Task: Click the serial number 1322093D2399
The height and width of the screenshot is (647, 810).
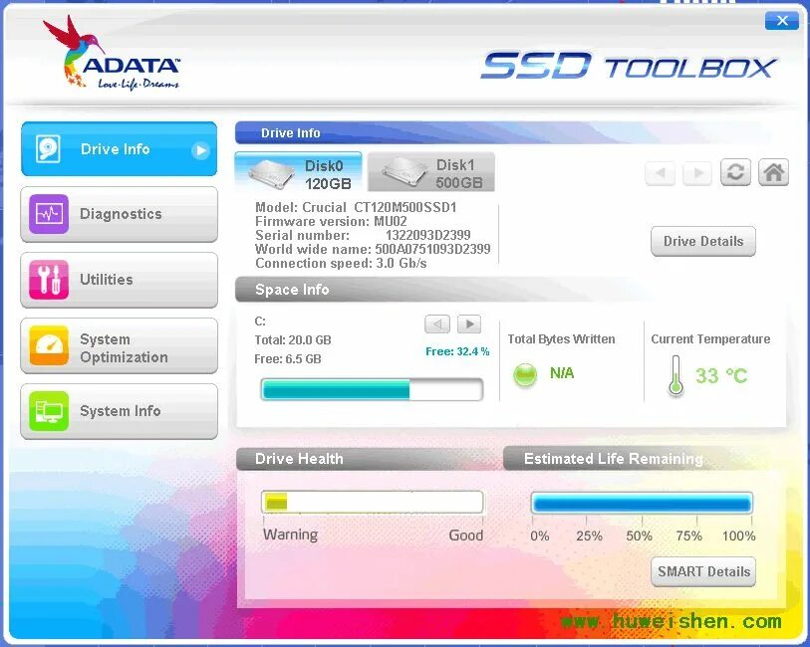Action: point(427,235)
